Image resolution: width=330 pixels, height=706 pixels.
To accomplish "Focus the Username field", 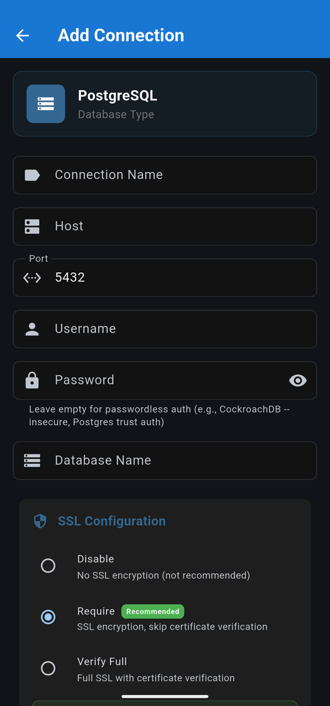I will click(x=165, y=329).
